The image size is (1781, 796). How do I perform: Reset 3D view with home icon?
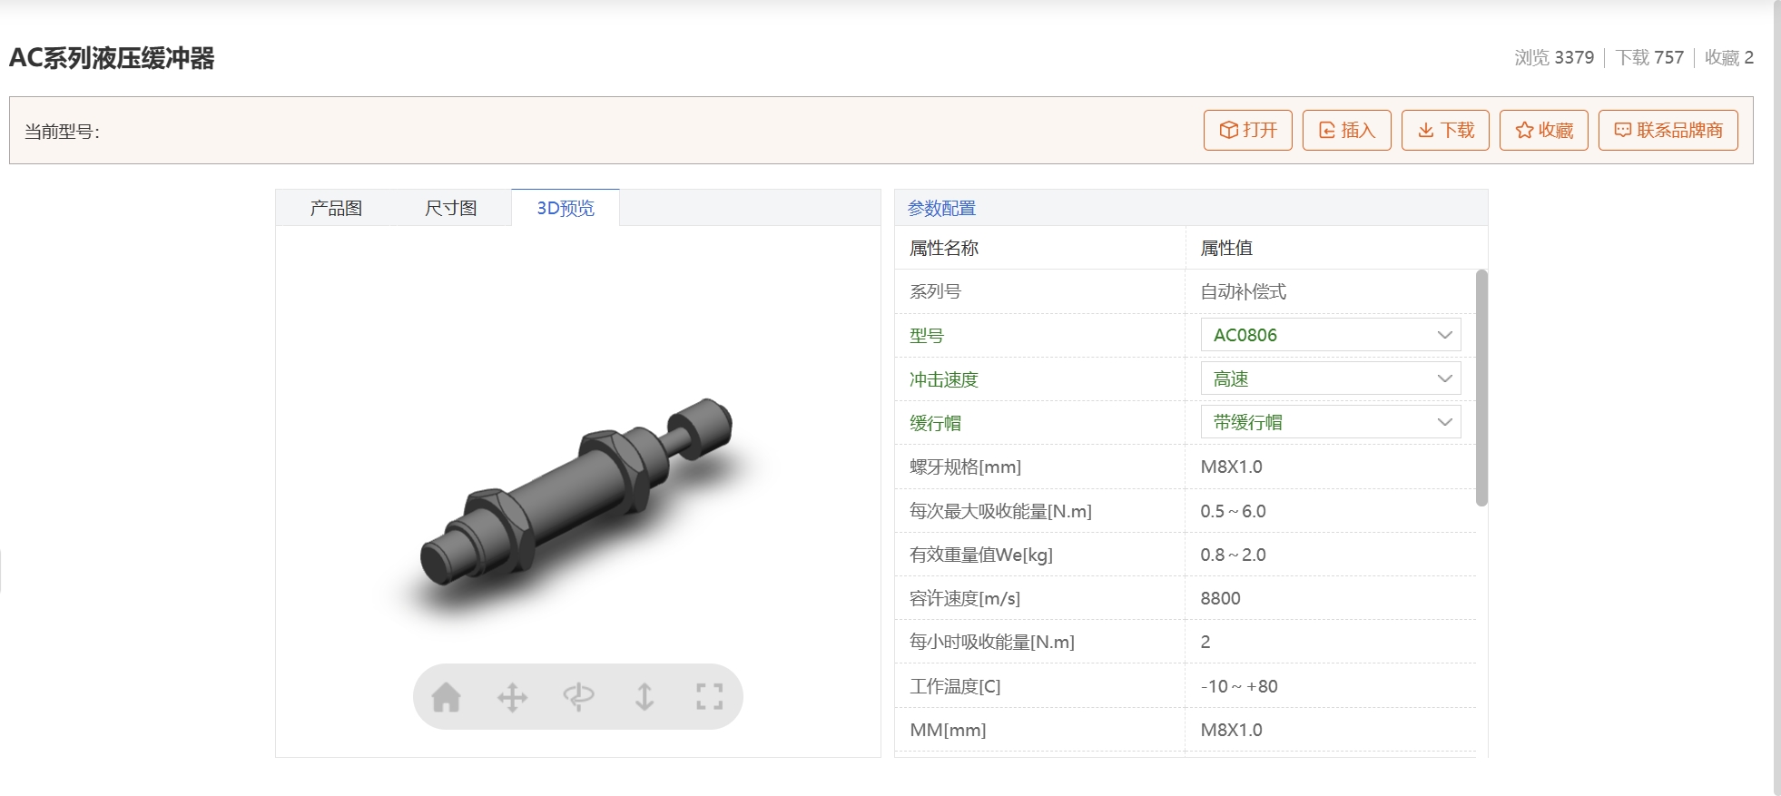click(x=446, y=697)
